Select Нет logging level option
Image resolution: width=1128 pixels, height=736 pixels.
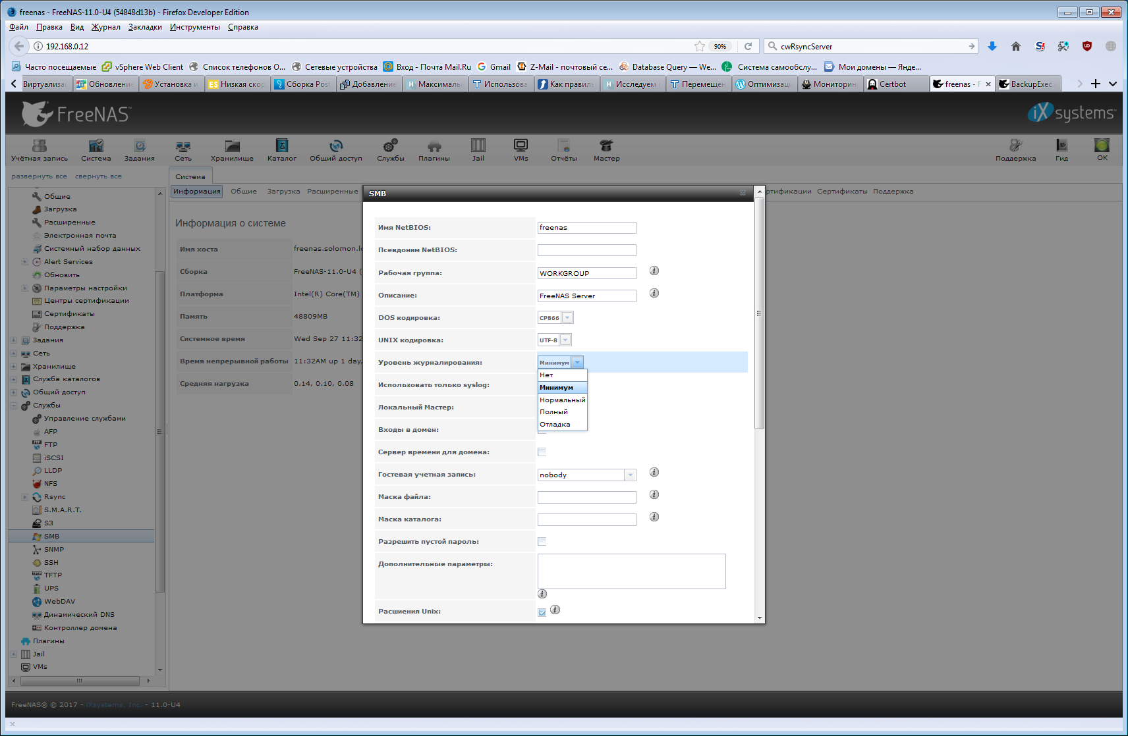coord(562,375)
